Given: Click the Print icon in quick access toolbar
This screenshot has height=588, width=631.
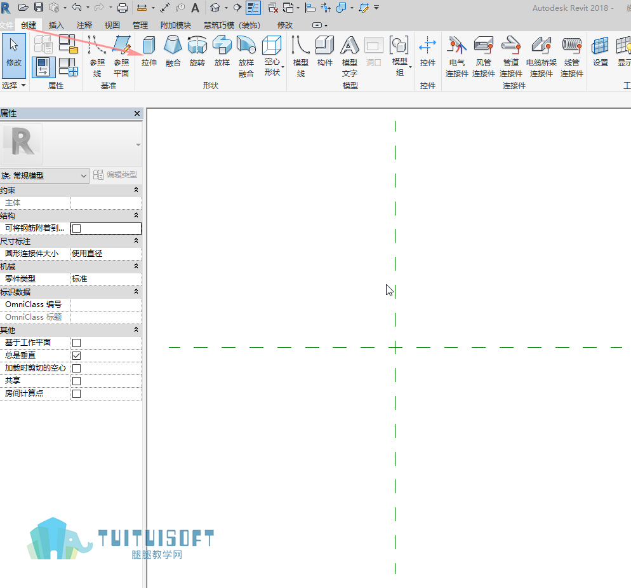Looking at the screenshot, I should pos(123,7).
